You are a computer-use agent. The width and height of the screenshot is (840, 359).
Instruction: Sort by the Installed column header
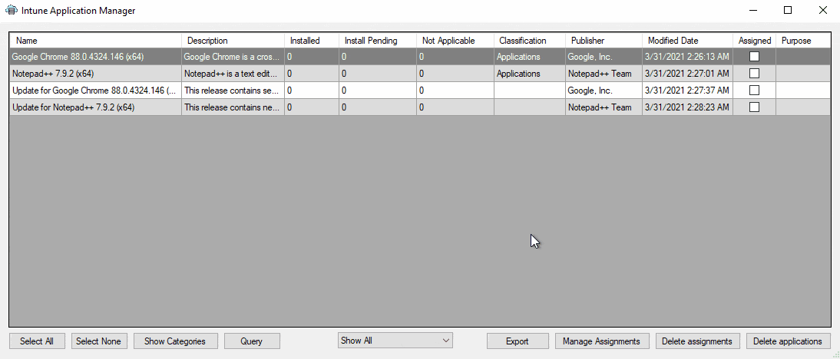point(312,41)
